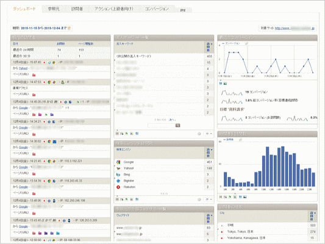Click the table view icon under keyword list
This screenshot has width=325, height=244.
point(117,134)
